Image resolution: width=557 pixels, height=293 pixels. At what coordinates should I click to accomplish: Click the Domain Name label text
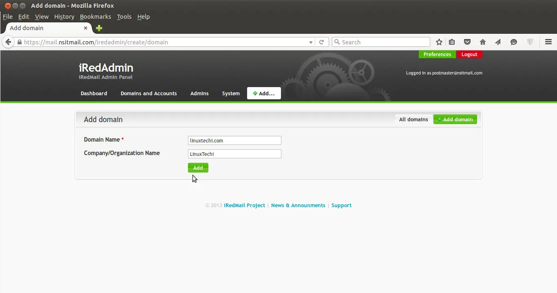pyautogui.click(x=102, y=140)
